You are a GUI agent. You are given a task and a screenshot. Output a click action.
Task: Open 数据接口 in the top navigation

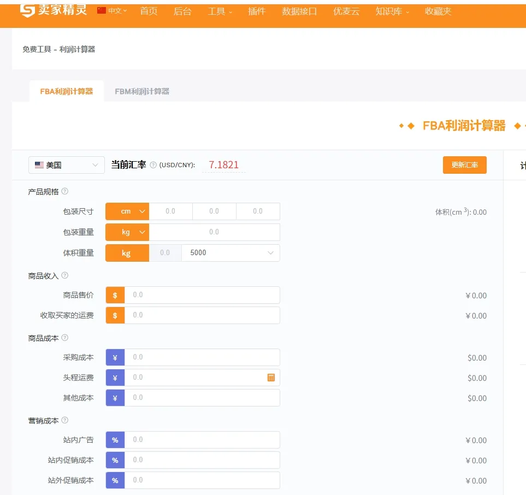pos(299,11)
